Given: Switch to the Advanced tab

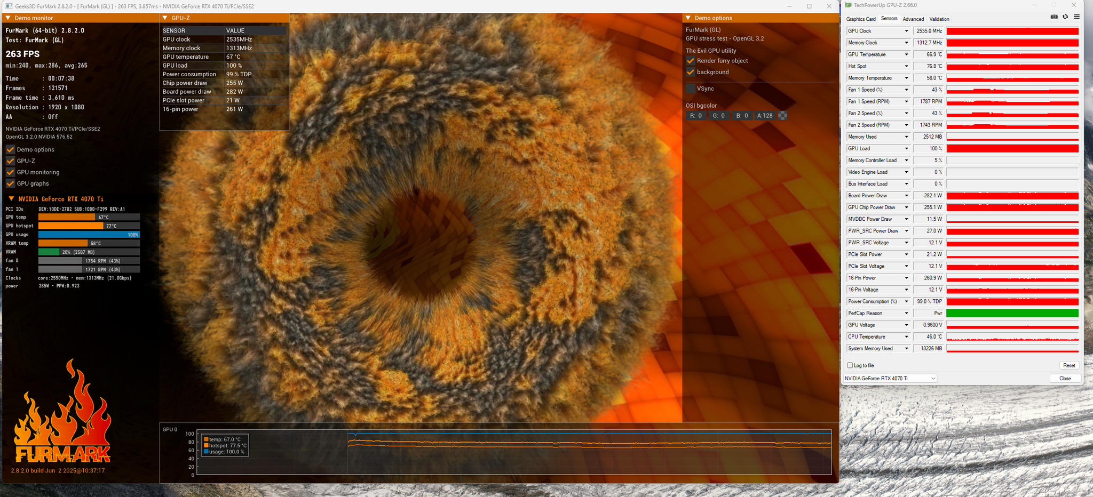Looking at the screenshot, I should tap(913, 19).
